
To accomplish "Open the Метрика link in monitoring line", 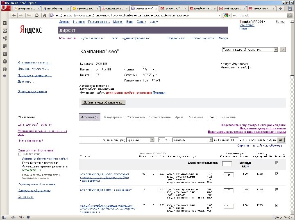I will pyautogui.click(x=159, y=92).
